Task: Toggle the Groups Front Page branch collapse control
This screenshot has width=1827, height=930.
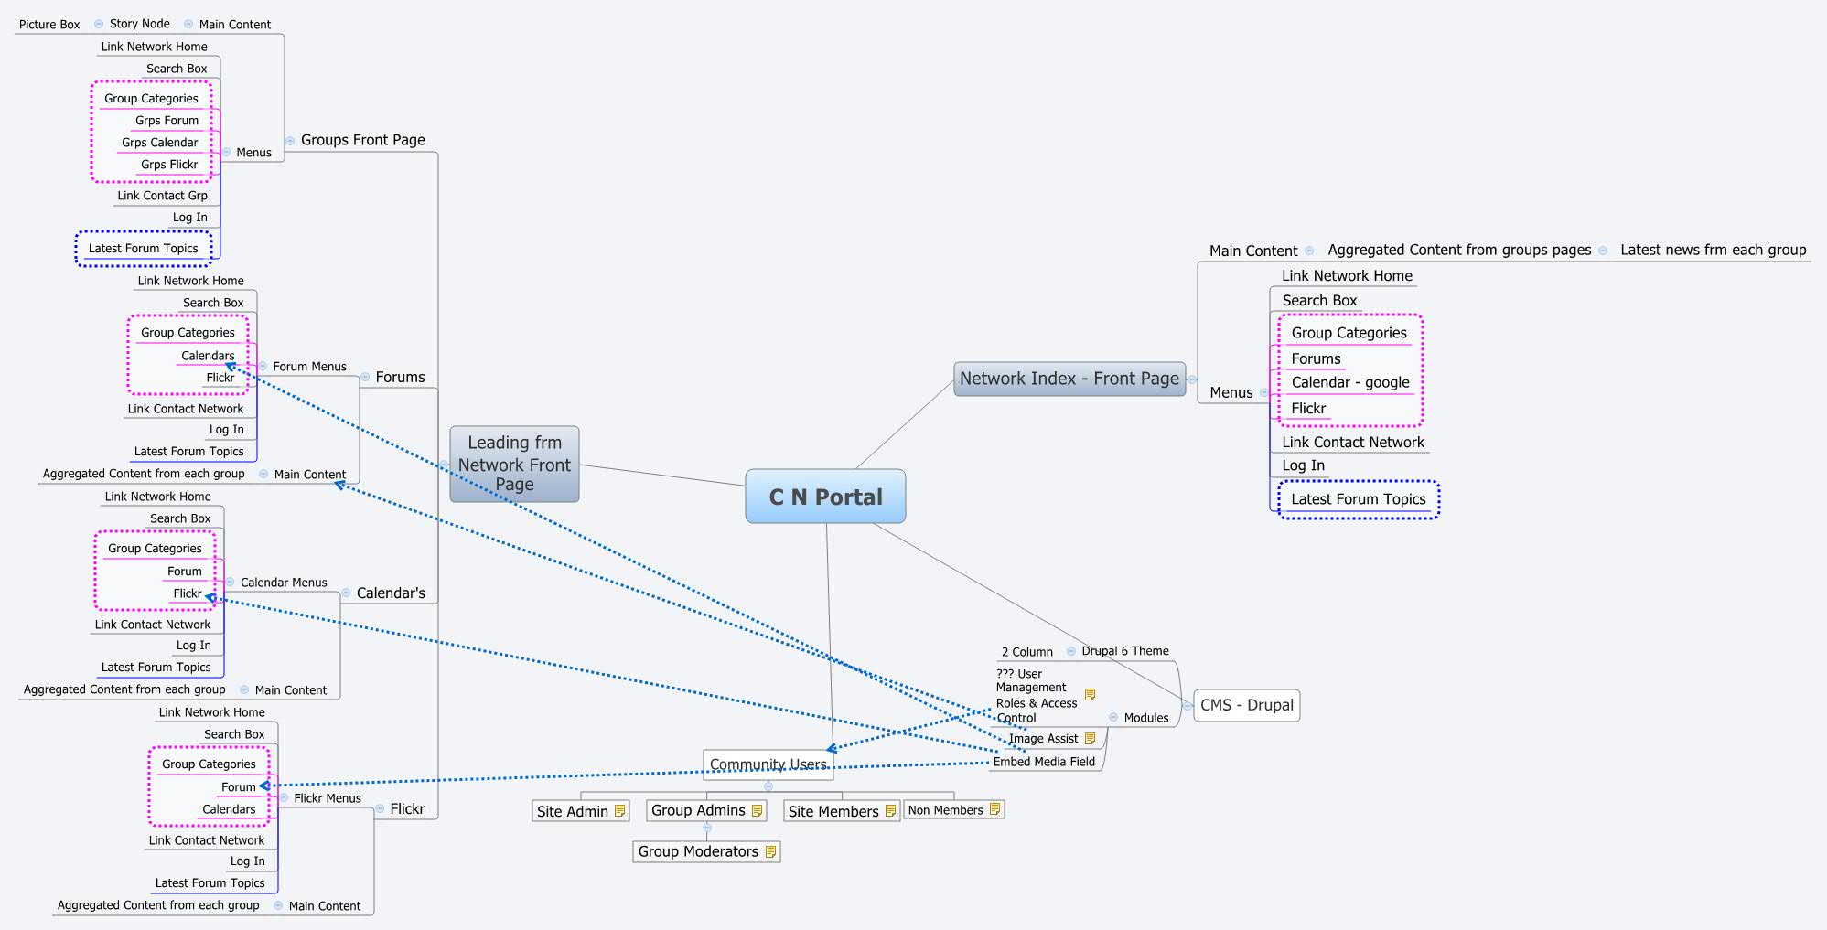Action: click(289, 140)
